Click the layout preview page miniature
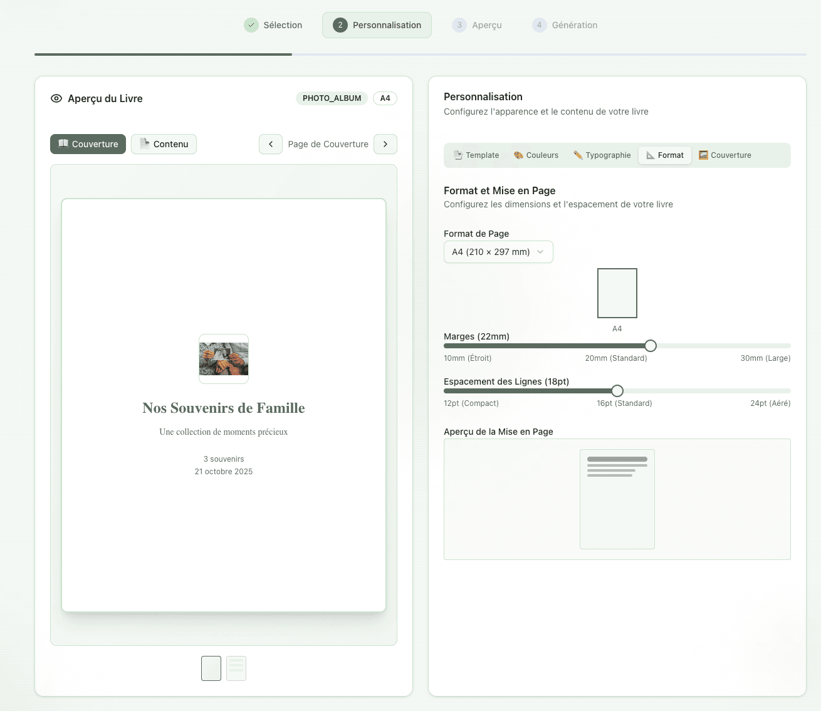Image resolution: width=821 pixels, height=711 pixels. point(617,499)
